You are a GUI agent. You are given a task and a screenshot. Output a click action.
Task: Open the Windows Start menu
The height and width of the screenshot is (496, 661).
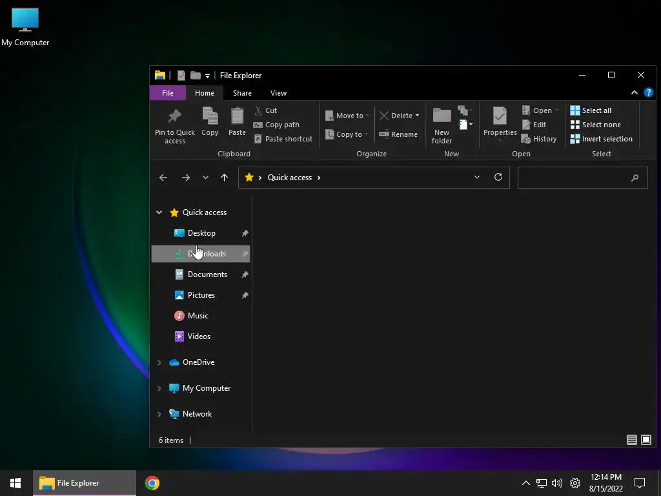(15, 483)
